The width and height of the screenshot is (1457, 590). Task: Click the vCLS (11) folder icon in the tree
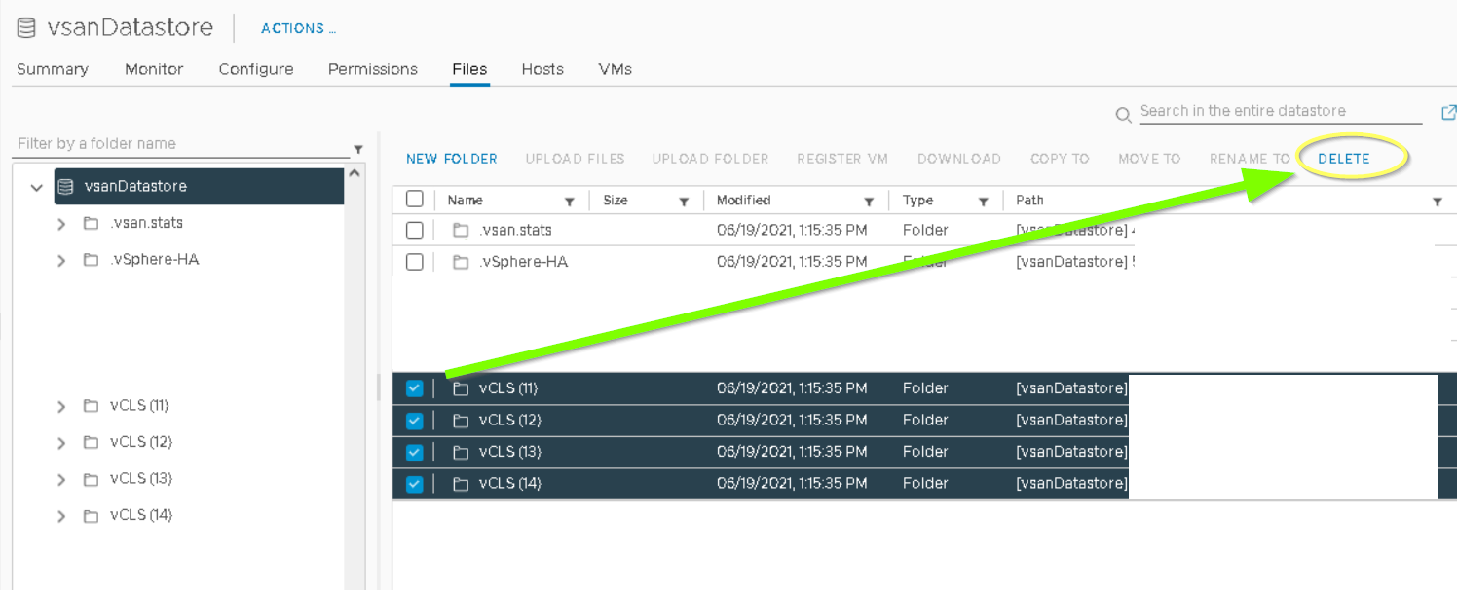(92, 405)
